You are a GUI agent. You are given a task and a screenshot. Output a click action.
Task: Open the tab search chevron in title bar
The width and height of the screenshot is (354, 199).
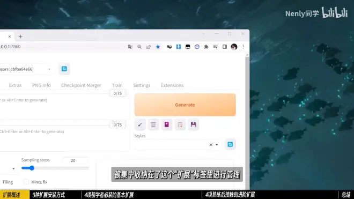coord(203,34)
